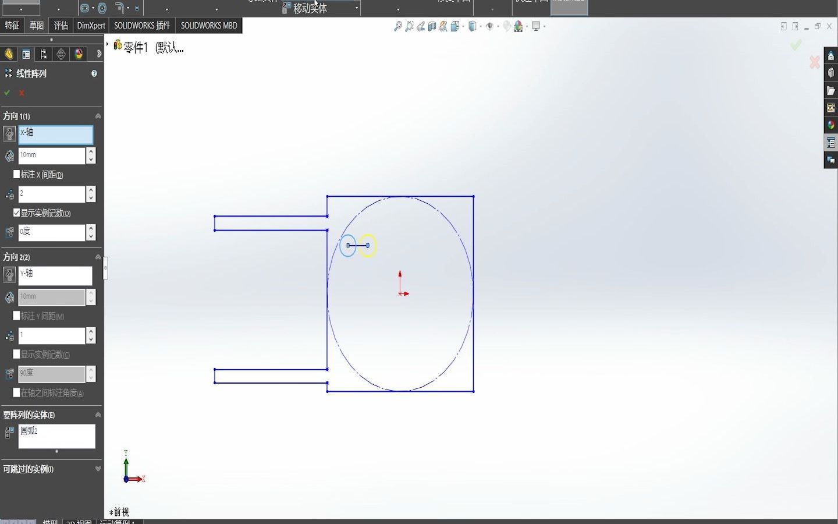
Task: Open View Palette icon in task pane
Action: pyautogui.click(x=831, y=108)
